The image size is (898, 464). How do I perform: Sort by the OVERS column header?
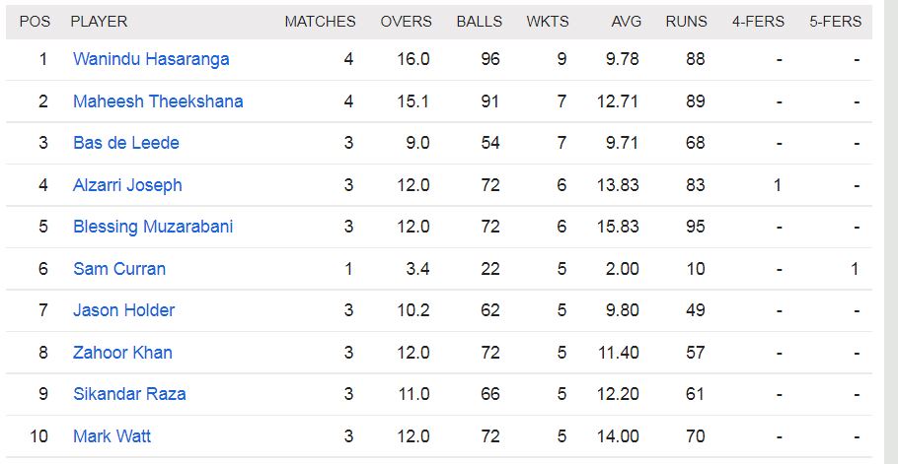click(x=406, y=22)
